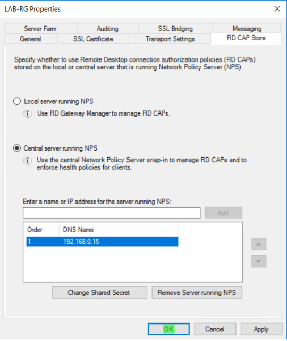Click Change Shared Secret button

coord(99,293)
